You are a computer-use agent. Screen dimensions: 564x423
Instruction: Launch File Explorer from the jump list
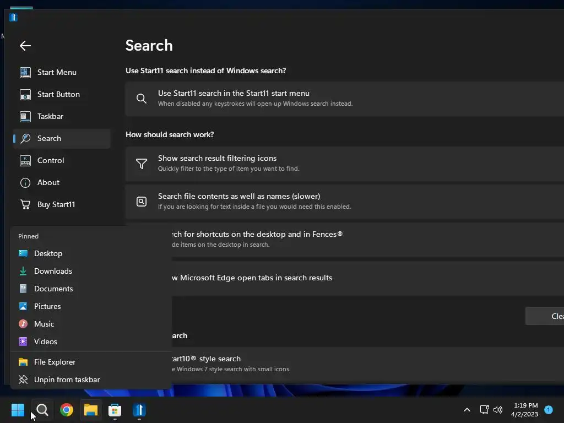tap(91, 362)
